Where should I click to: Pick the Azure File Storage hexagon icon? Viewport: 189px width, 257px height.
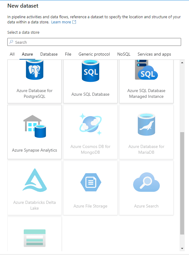(91, 182)
